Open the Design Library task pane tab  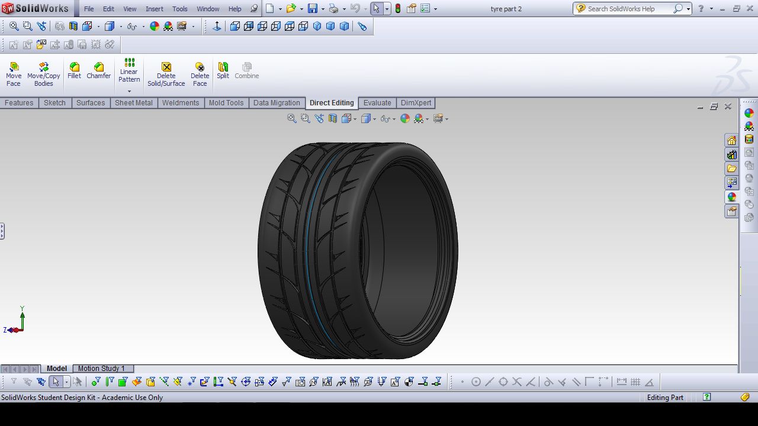732,154
